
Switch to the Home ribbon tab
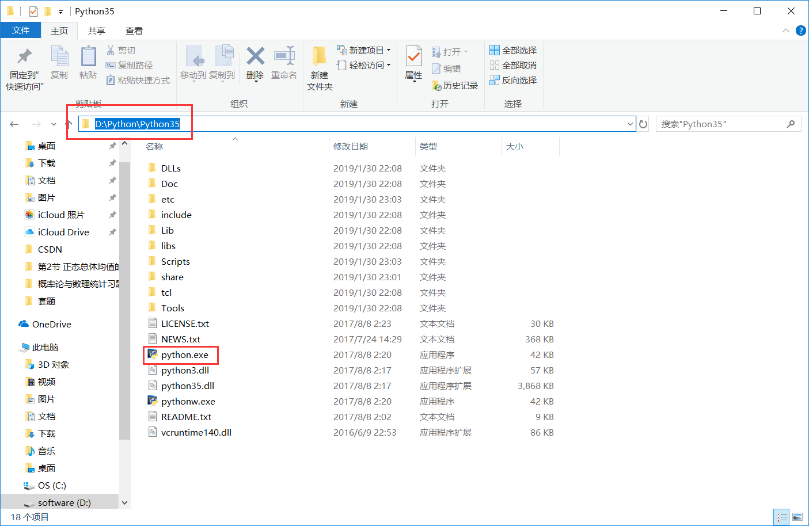pyautogui.click(x=59, y=31)
